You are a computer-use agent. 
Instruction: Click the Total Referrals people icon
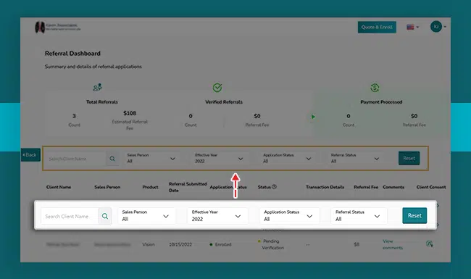[97, 88]
